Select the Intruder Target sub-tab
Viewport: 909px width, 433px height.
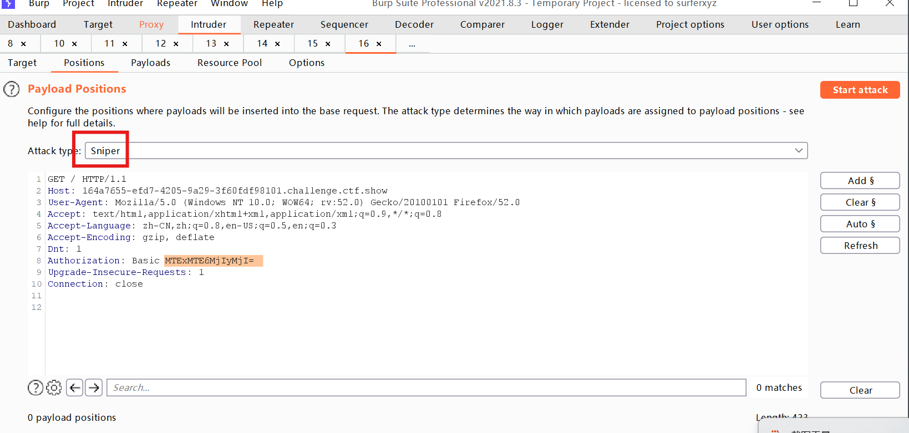[22, 63]
